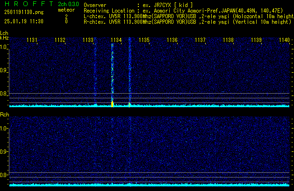Image resolution: width=294 pixels, height=191 pixels.
Task: Click the Rch 1.0 kHz axis label
Action: tap(3, 129)
